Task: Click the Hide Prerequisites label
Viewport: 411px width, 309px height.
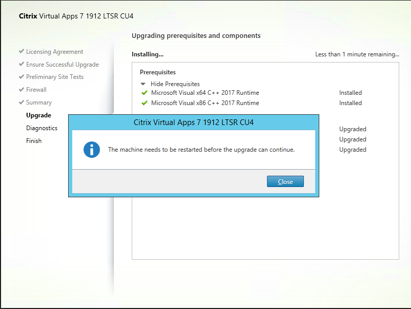Action: click(175, 84)
